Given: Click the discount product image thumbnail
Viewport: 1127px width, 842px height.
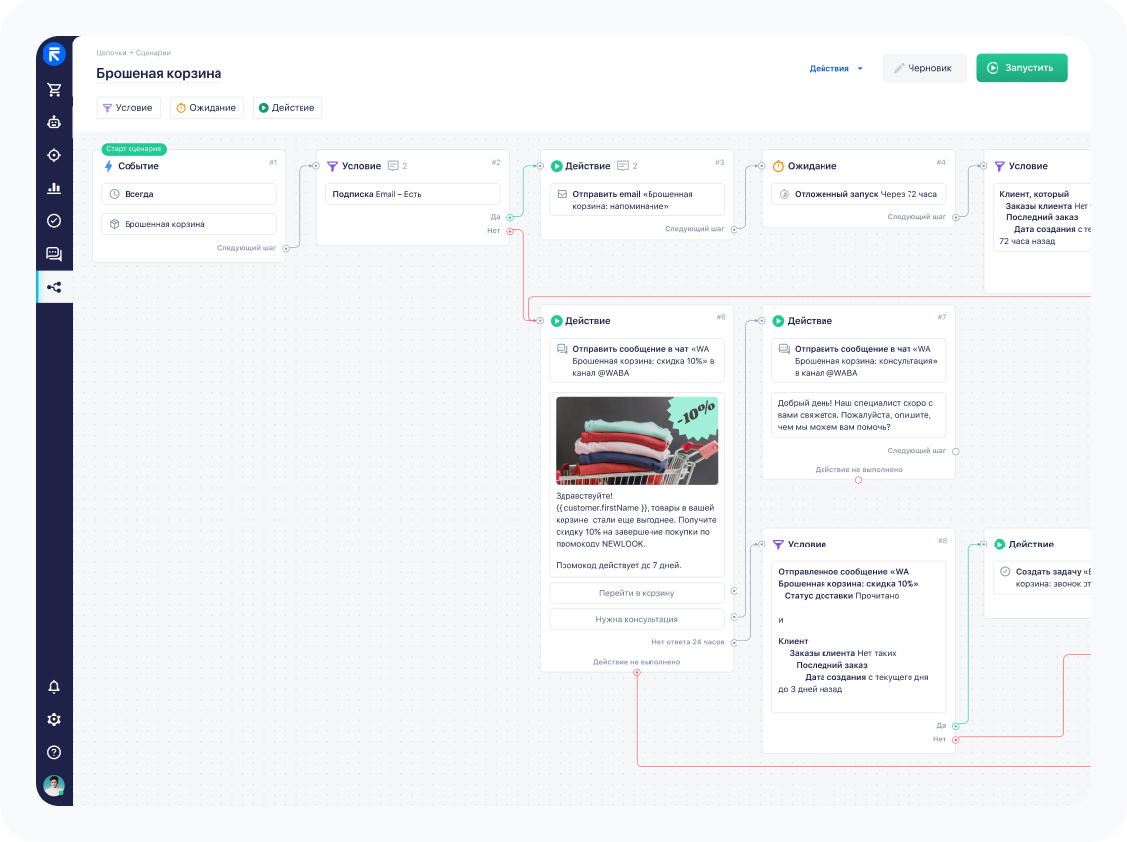Looking at the screenshot, I should (637, 439).
